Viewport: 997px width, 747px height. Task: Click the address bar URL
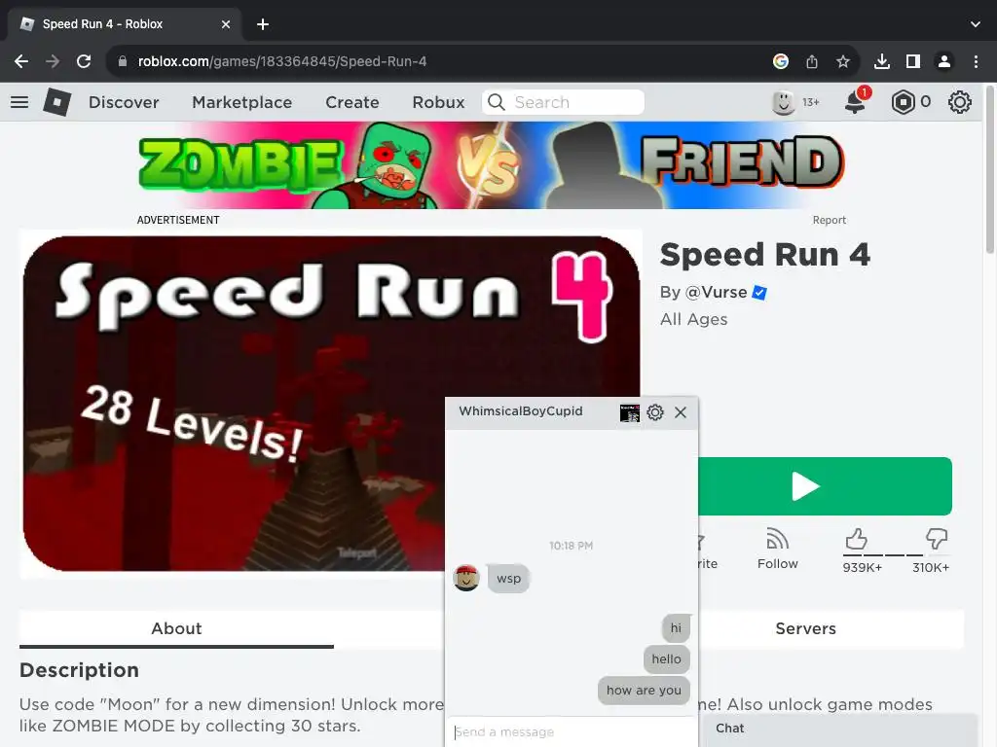click(x=282, y=61)
